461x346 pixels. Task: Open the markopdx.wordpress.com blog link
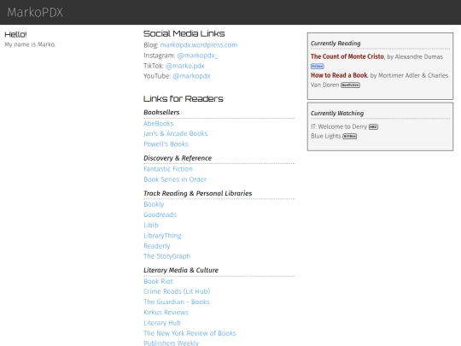[199, 45]
